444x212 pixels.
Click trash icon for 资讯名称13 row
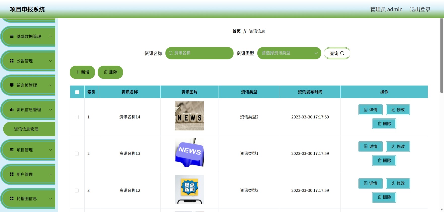[x=380, y=161]
